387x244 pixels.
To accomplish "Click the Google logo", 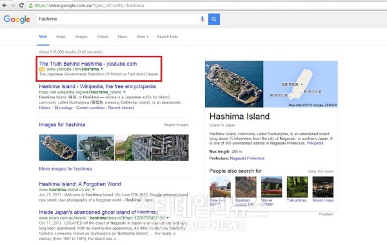I will click(17, 19).
